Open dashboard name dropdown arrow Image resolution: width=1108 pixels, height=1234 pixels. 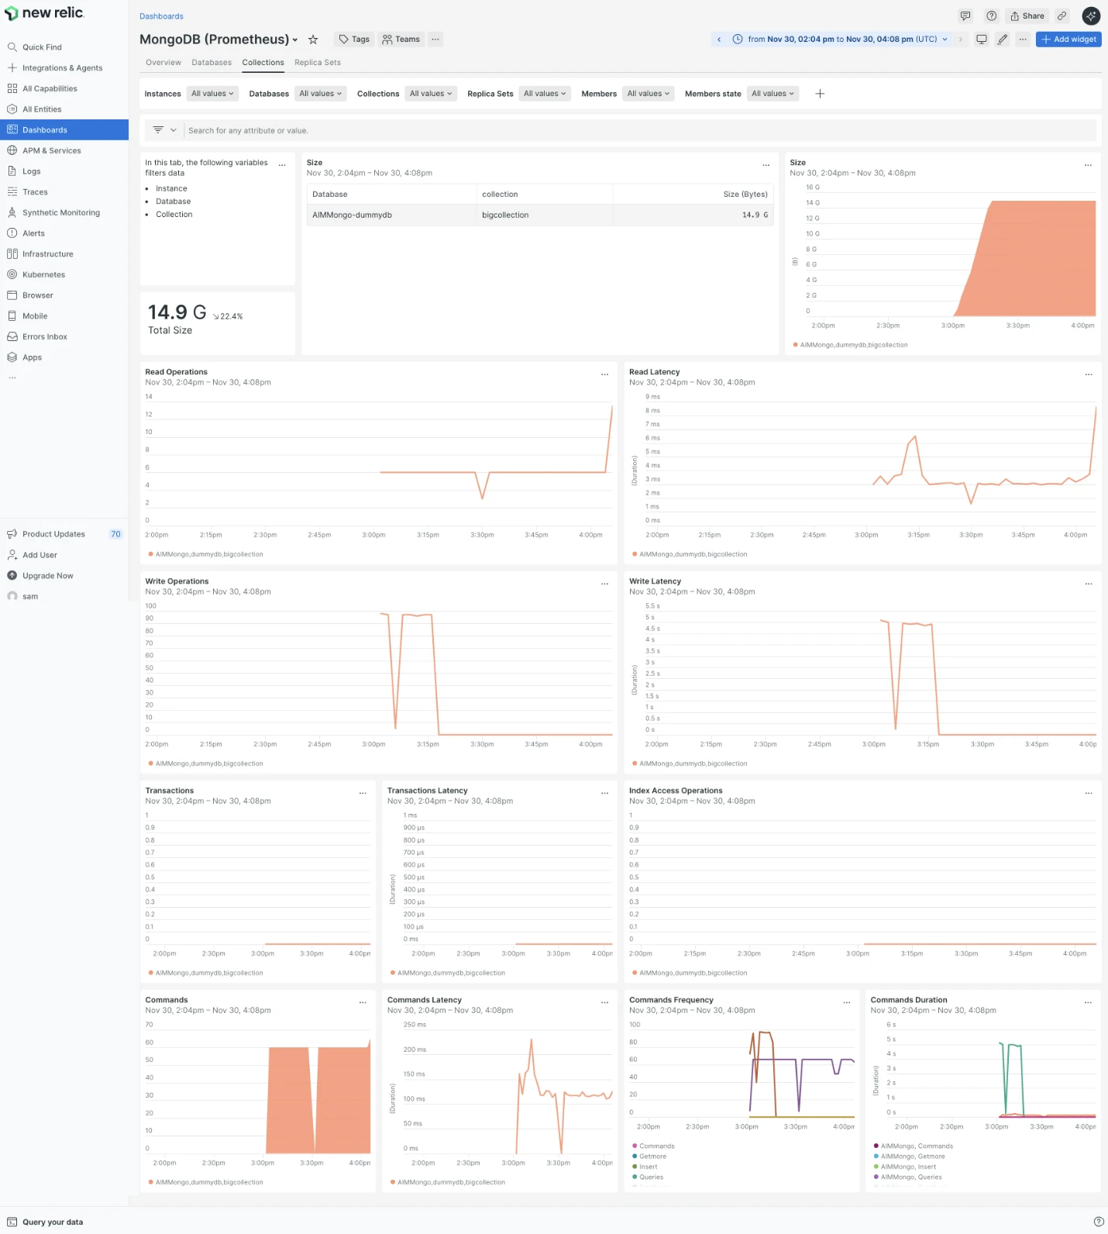pos(295,40)
